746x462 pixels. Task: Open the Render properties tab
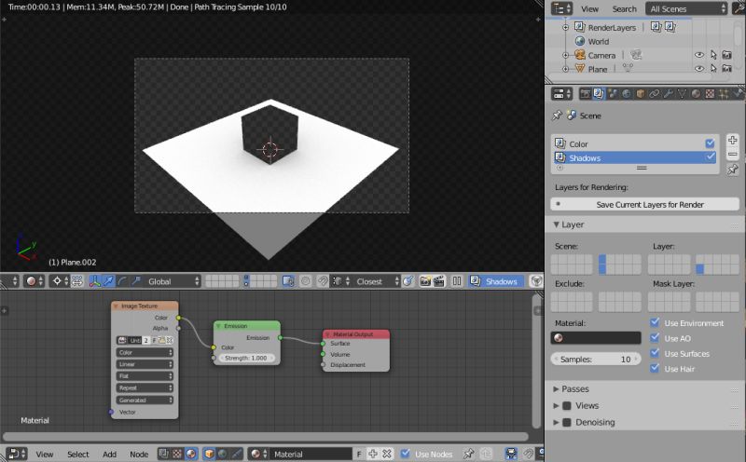pyautogui.click(x=585, y=94)
